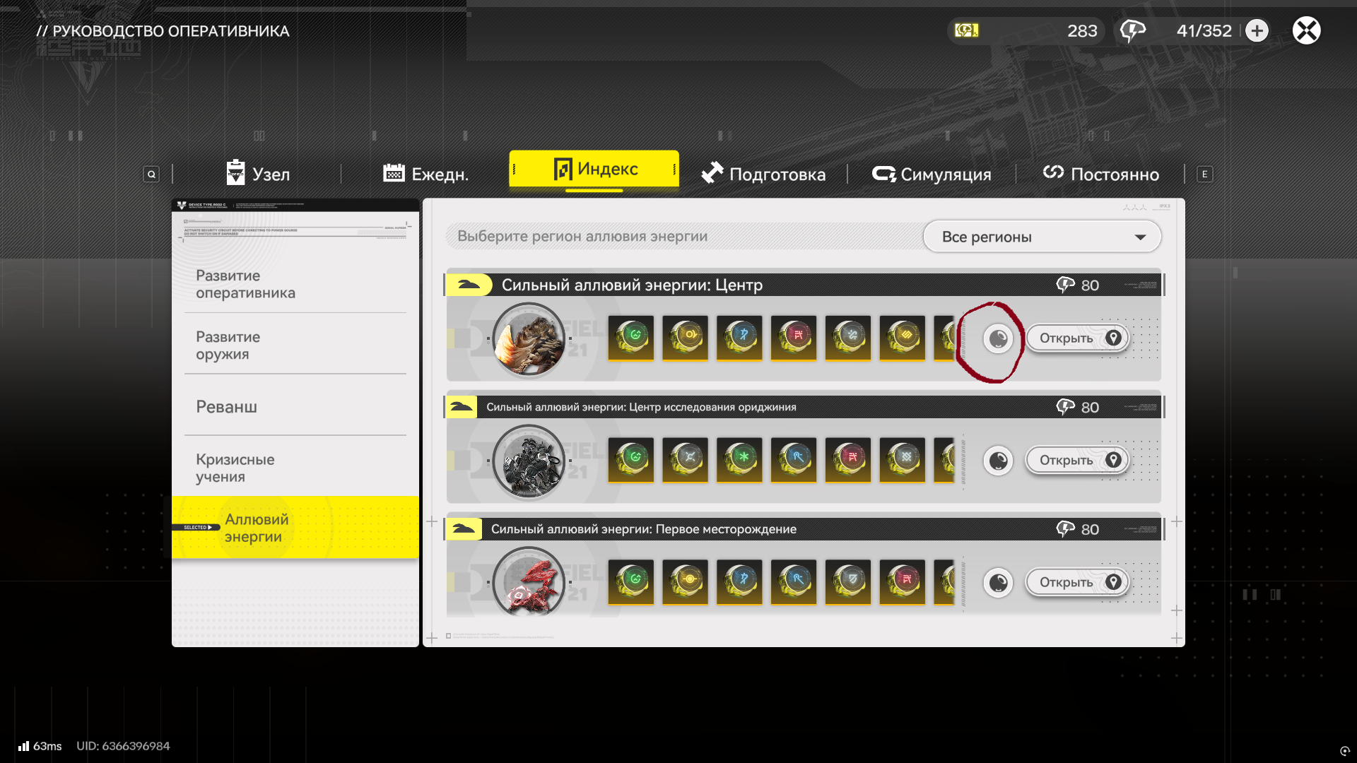The height and width of the screenshot is (763, 1357).
Task: Toggle the round icon in Центр исследования ориджиния row
Action: click(x=998, y=461)
